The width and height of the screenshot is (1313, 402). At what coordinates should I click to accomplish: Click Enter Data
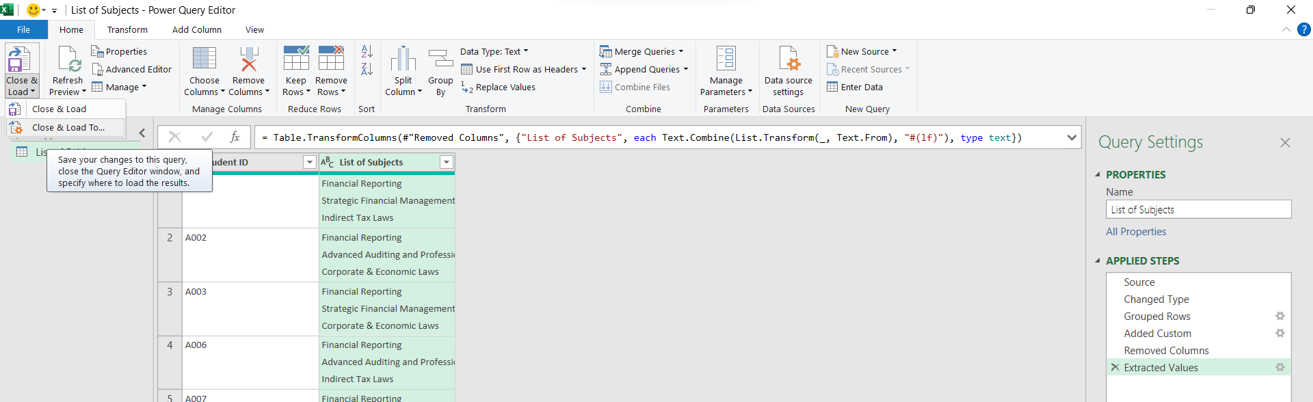[855, 87]
